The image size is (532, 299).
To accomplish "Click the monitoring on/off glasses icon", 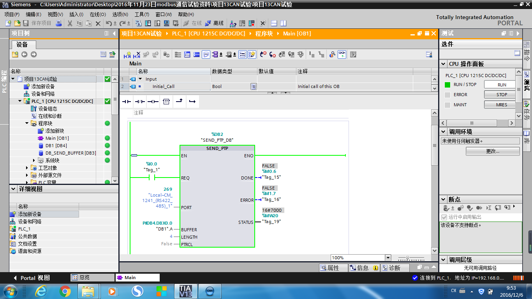I will pos(342,55).
